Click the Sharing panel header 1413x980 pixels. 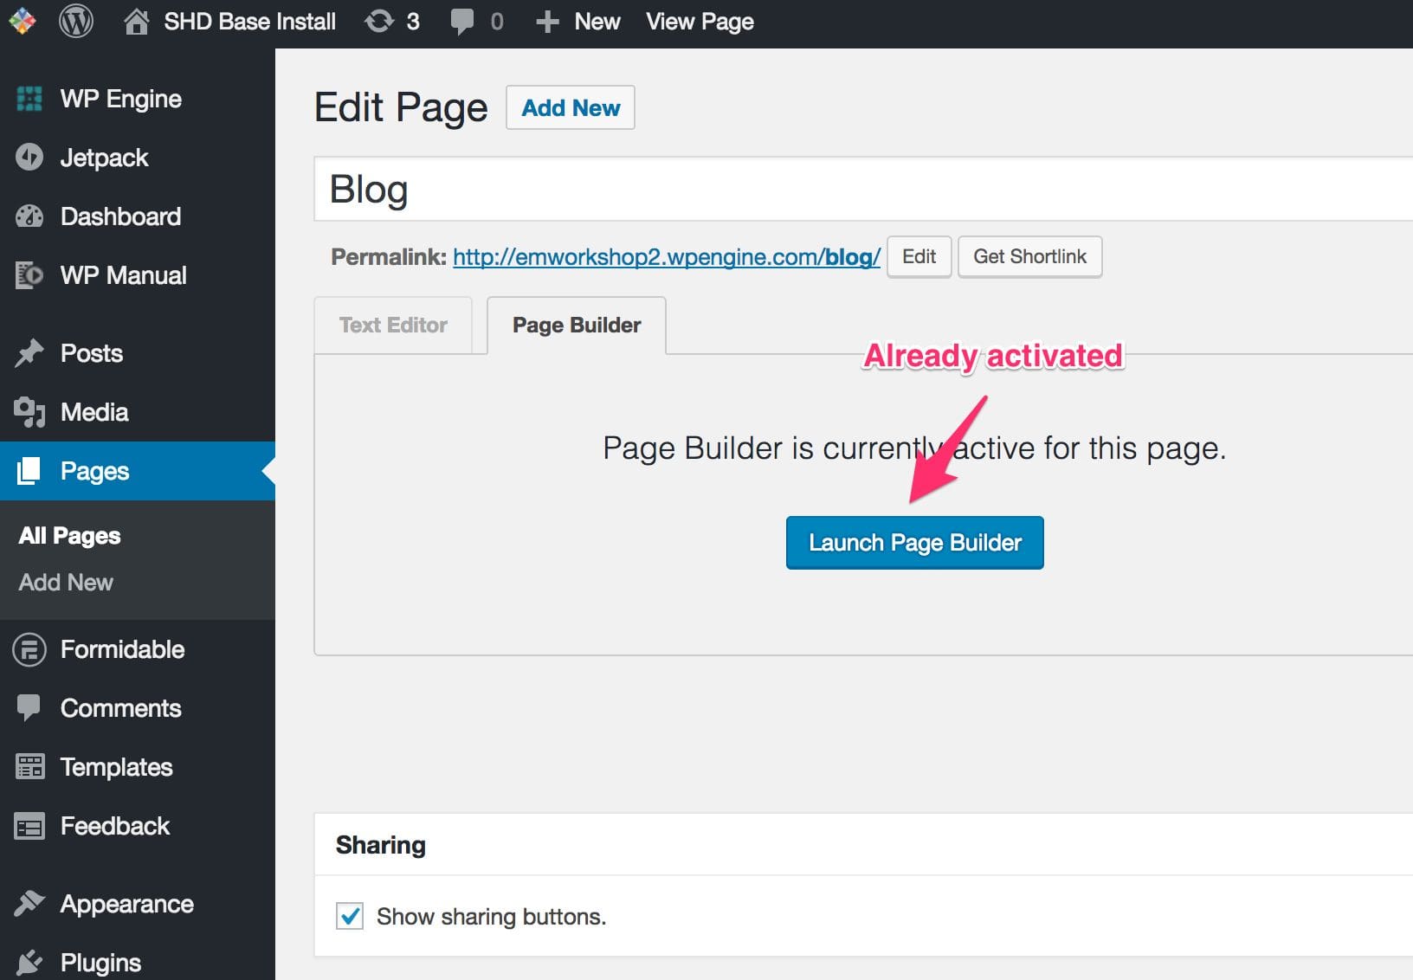pyautogui.click(x=863, y=844)
